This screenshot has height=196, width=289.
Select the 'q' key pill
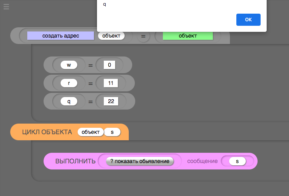click(69, 101)
